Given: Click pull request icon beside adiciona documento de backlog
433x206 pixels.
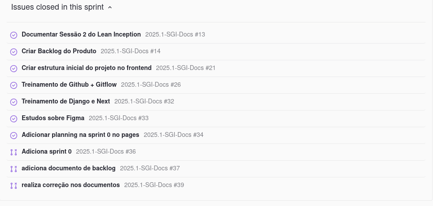Looking at the screenshot, I should (14, 169).
